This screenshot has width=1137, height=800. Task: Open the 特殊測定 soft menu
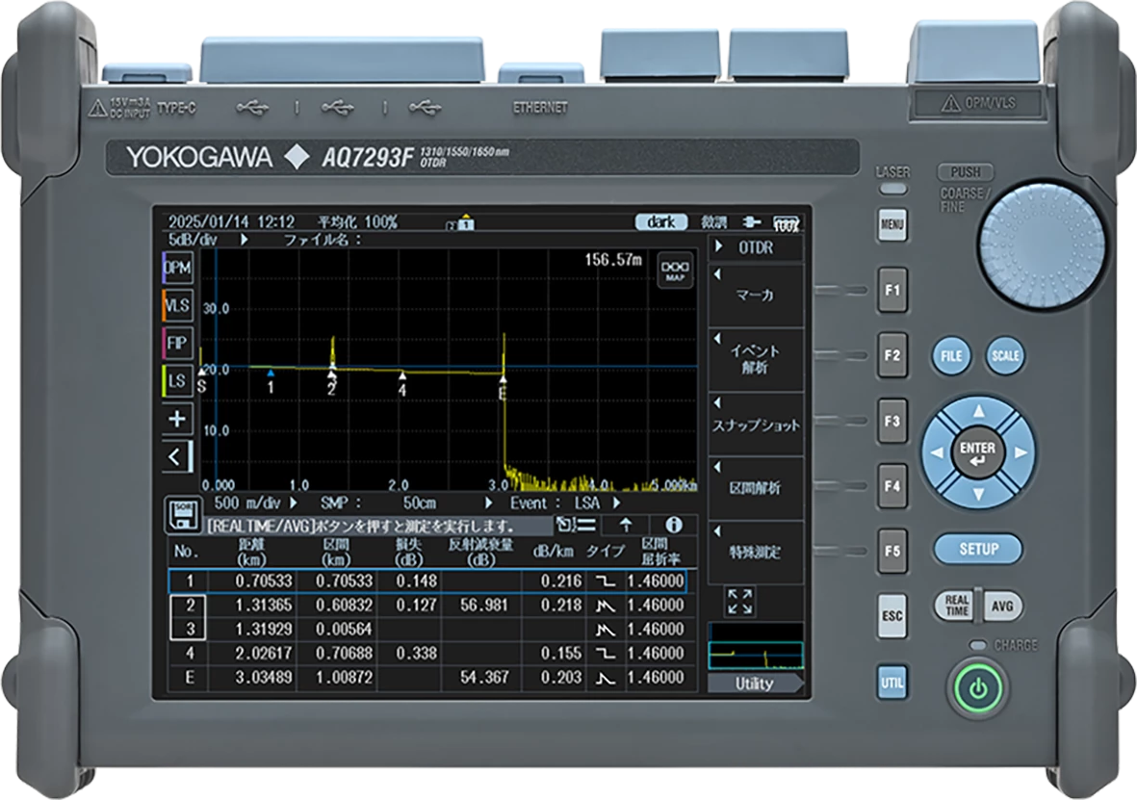coord(756,552)
